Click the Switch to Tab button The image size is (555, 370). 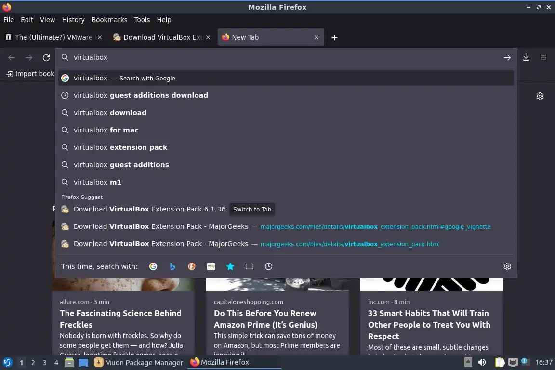252,209
